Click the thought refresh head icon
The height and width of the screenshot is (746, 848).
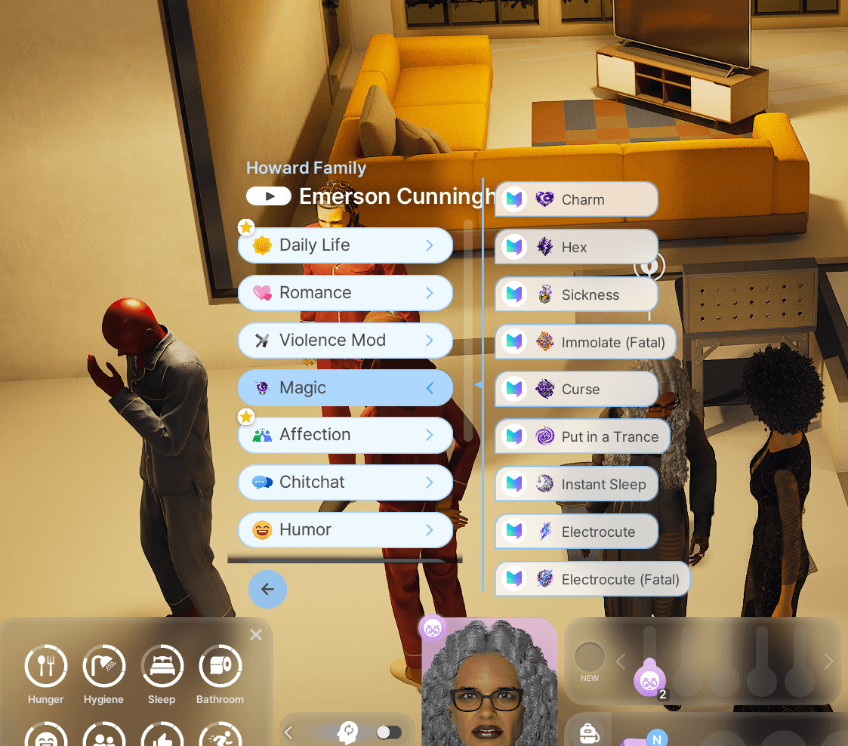pos(348,732)
